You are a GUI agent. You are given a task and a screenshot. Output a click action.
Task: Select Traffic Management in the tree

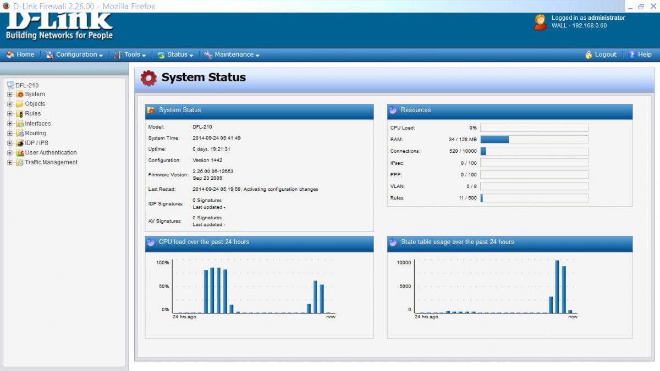coord(52,163)
